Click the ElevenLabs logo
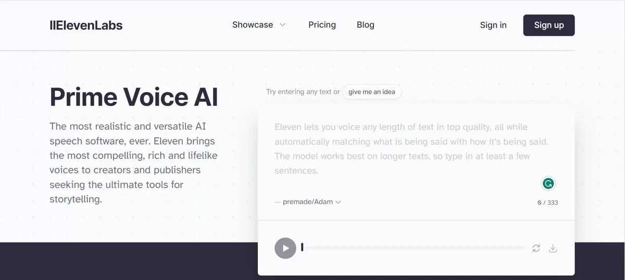The height and width of the screenshot is (280, 625). pos(86,25)
